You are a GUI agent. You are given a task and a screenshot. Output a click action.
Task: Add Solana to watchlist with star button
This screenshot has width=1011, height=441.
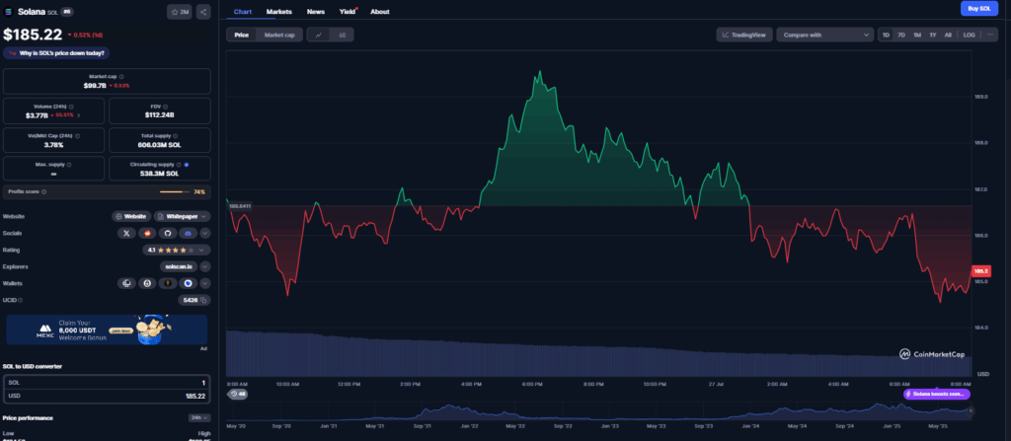180,12
